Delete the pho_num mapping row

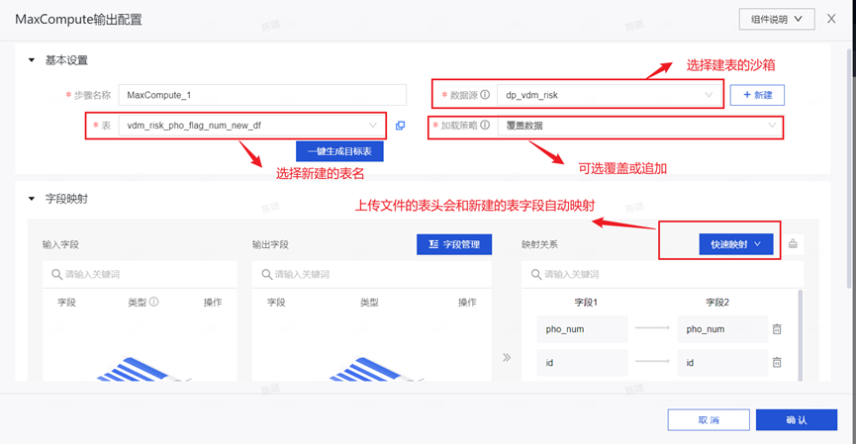click(777, 329)
